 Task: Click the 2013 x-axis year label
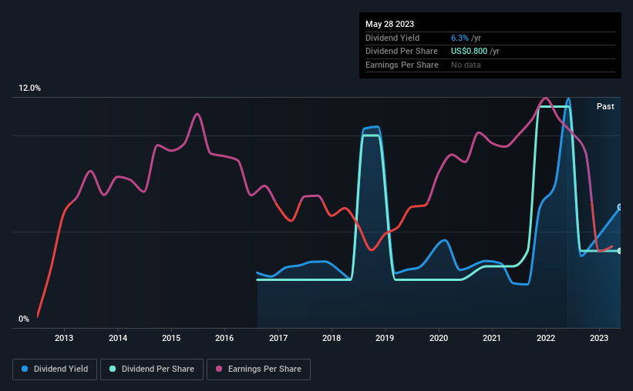(x=64, y=338)
